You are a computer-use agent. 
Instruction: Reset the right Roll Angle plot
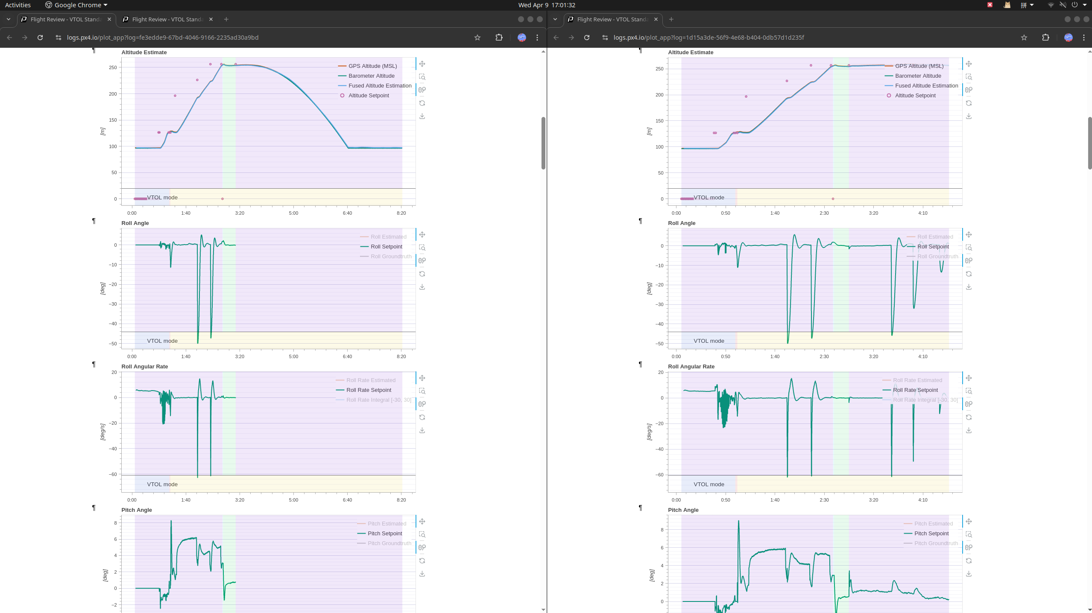969,274
